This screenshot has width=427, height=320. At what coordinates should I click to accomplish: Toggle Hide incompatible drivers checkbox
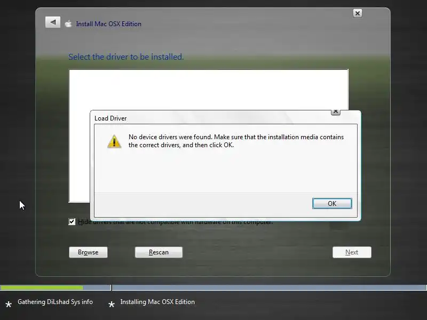click(x=72, y=222)
